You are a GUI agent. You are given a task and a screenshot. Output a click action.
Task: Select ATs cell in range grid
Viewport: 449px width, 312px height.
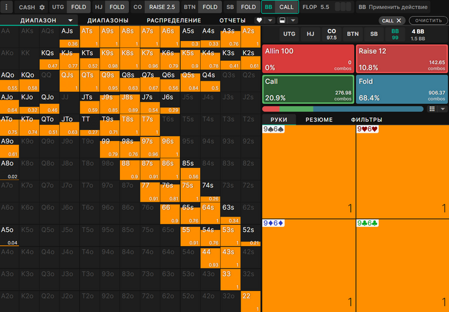(90, 37)
